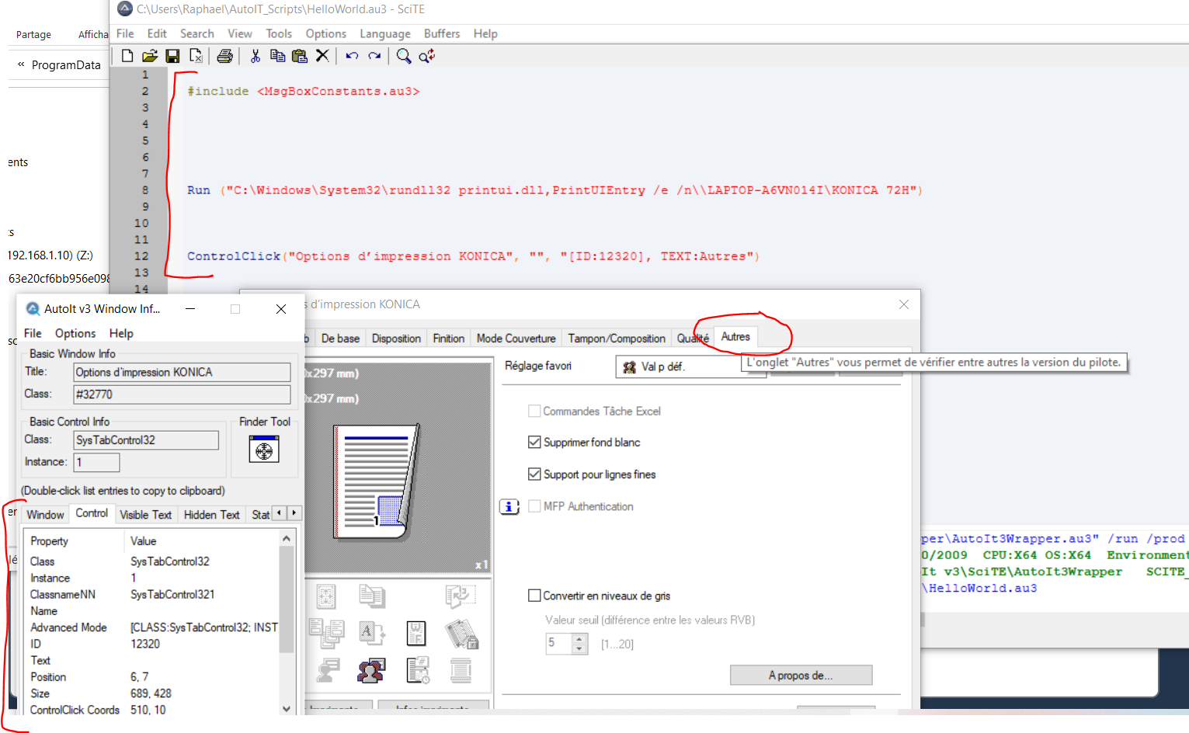The height and width of the screenshot is (733, 1189).
Task: Click the Open file folder icon
Action: click(x=150, y=56)
